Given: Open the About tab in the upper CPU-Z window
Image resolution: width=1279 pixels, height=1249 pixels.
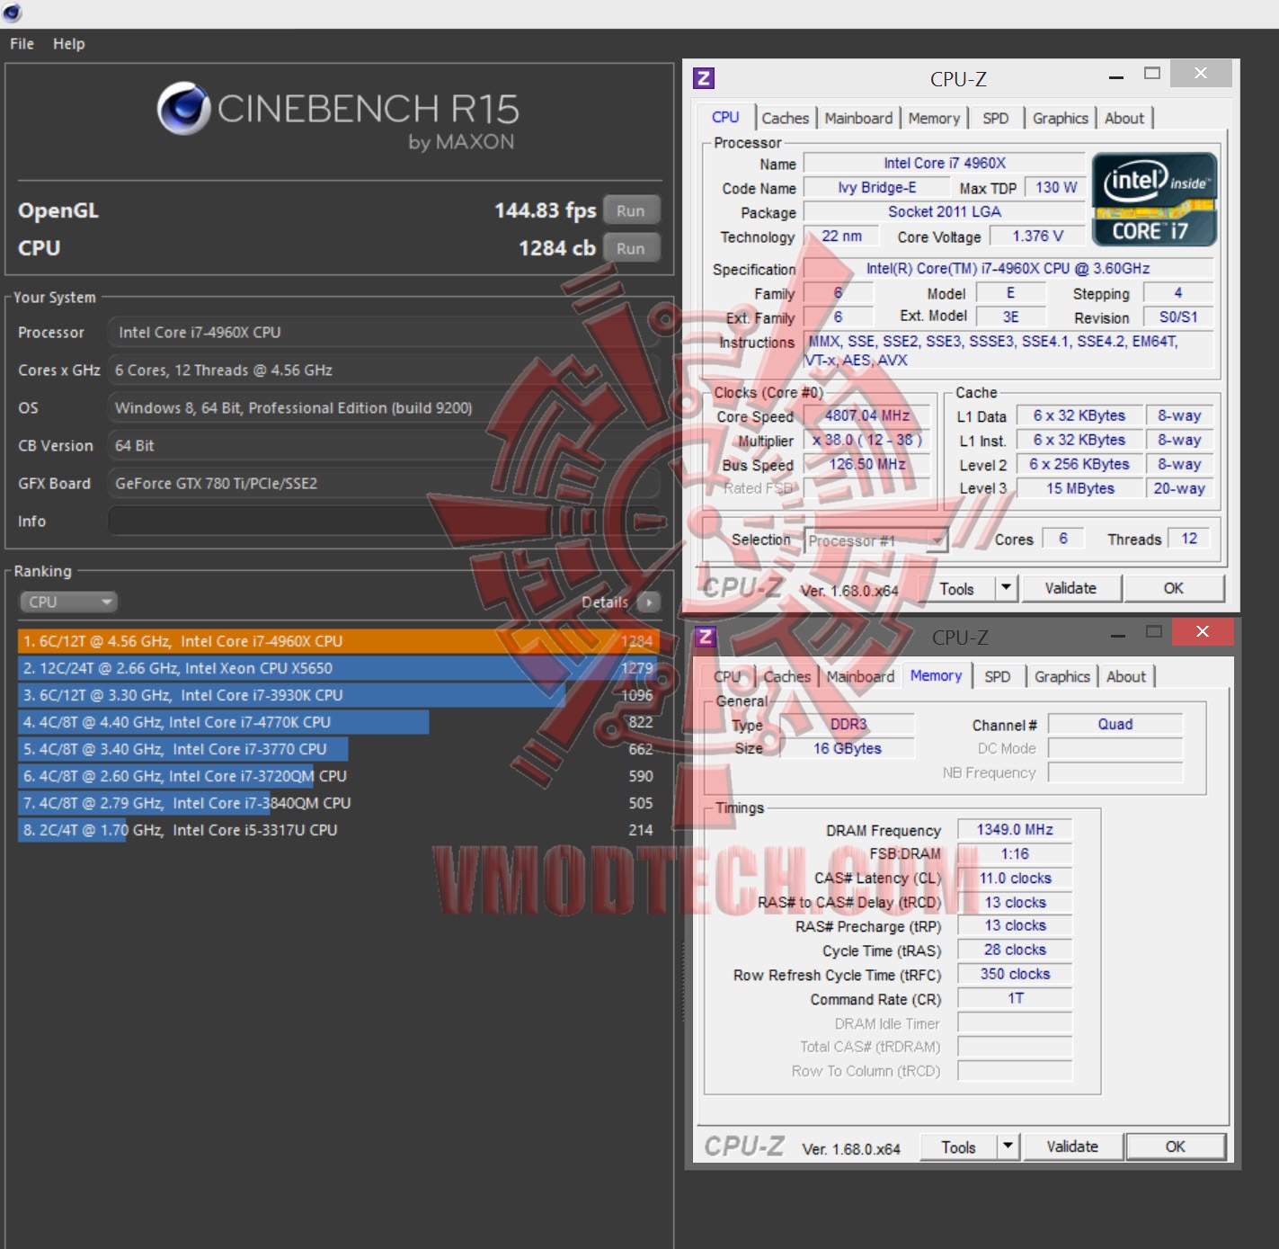Looking at the screenshot, I should (1124, 118).
